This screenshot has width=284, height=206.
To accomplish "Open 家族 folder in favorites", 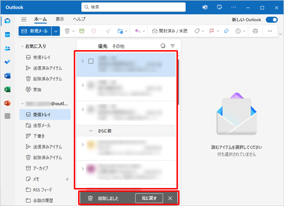I will click(x=45, y=90).
